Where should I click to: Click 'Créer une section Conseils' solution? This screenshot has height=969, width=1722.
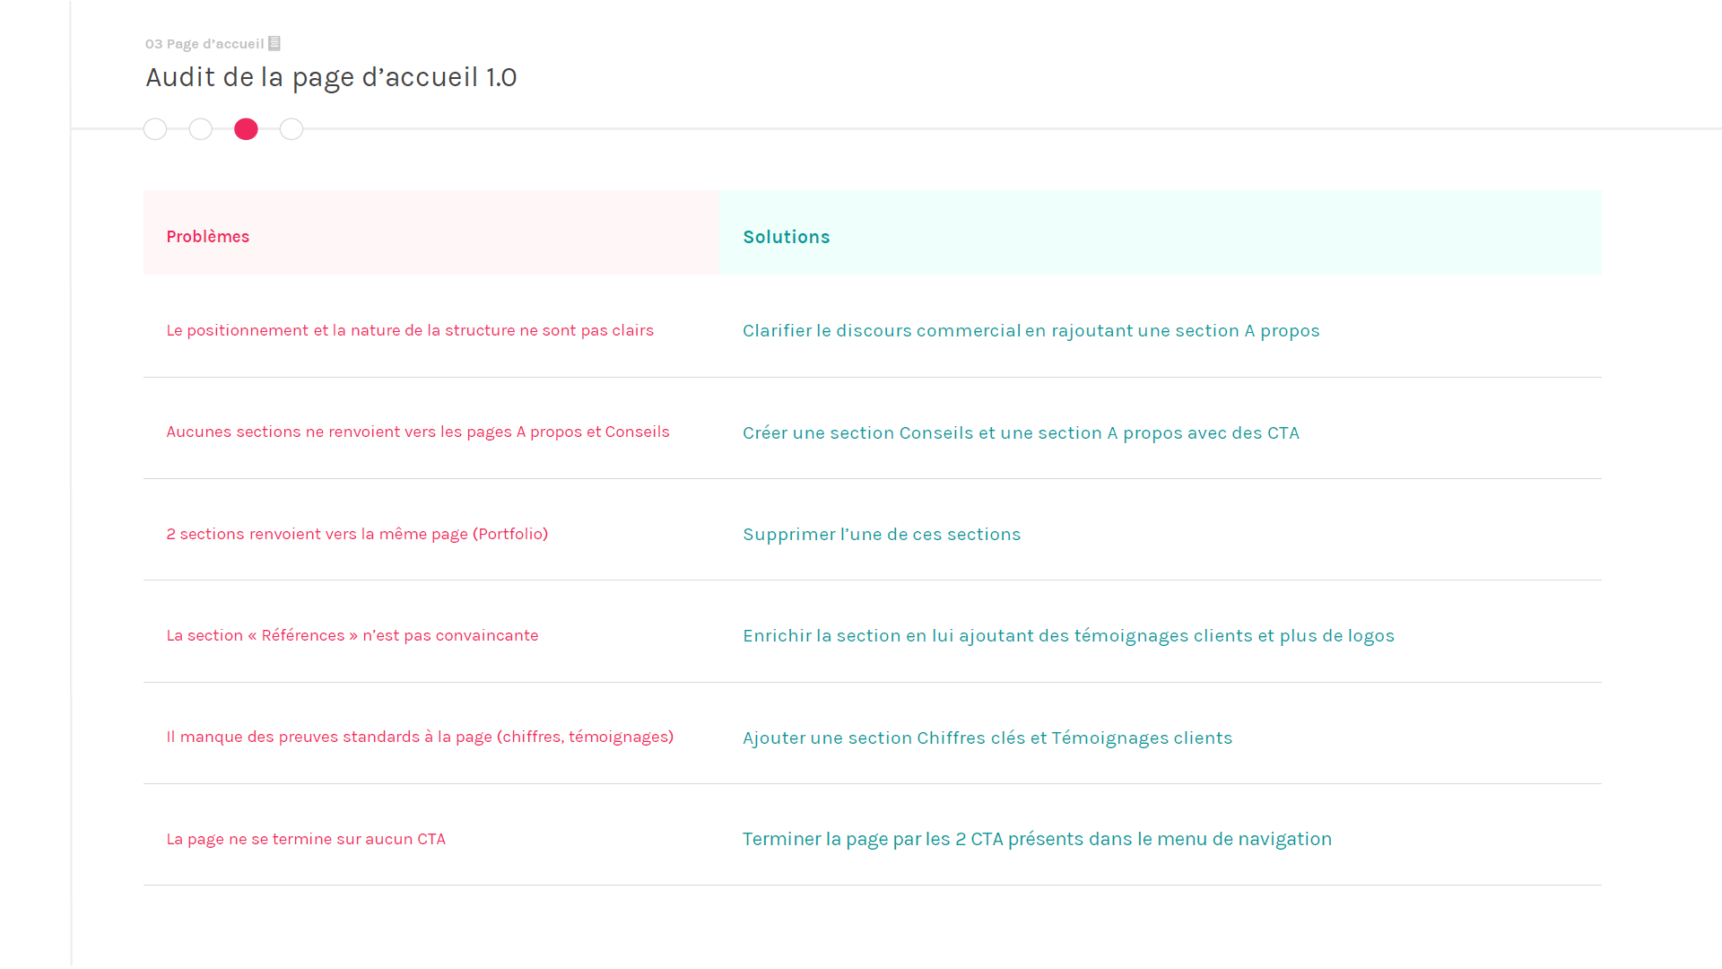pyautogui.click(x=1021, y=433)
